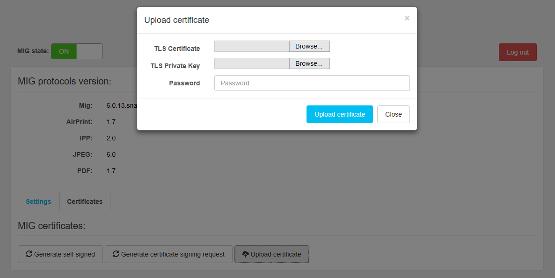Close the Upload certificate dialog with the X
The width and height of the screenshot is (555, 278).
click(x=407, y=18)
